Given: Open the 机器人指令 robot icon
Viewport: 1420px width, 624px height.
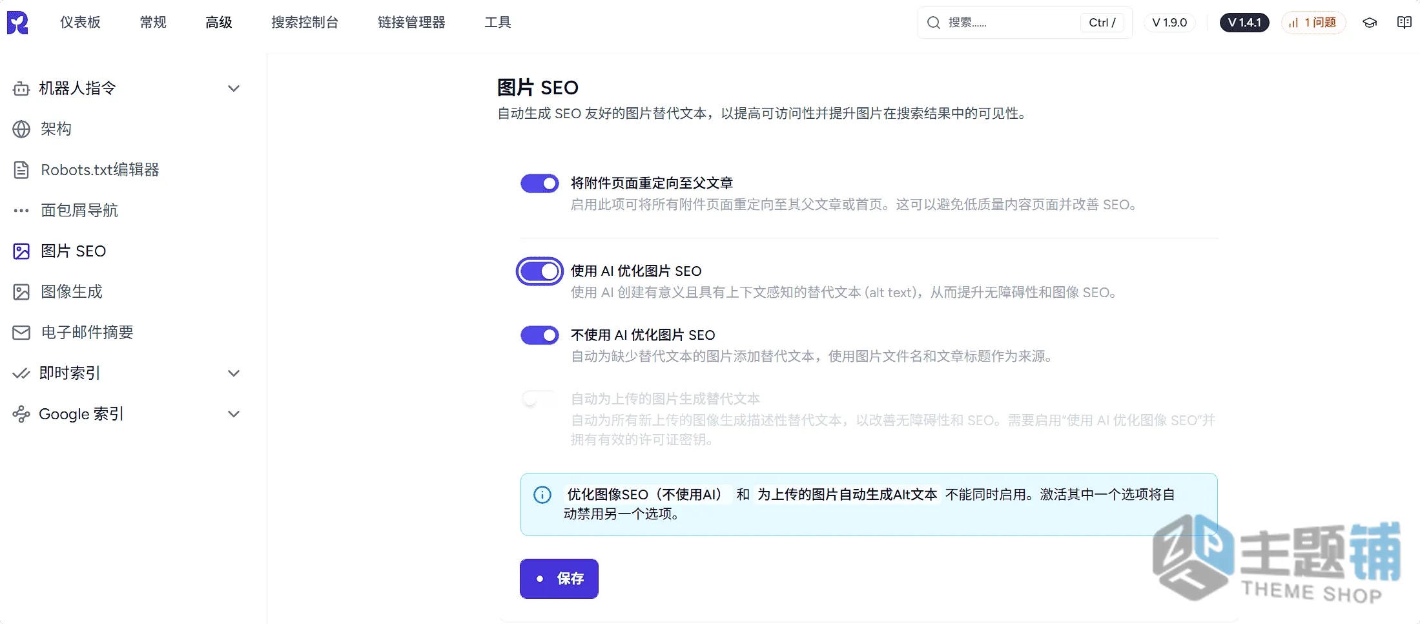Looking at the screenshot, I should 21,88.
